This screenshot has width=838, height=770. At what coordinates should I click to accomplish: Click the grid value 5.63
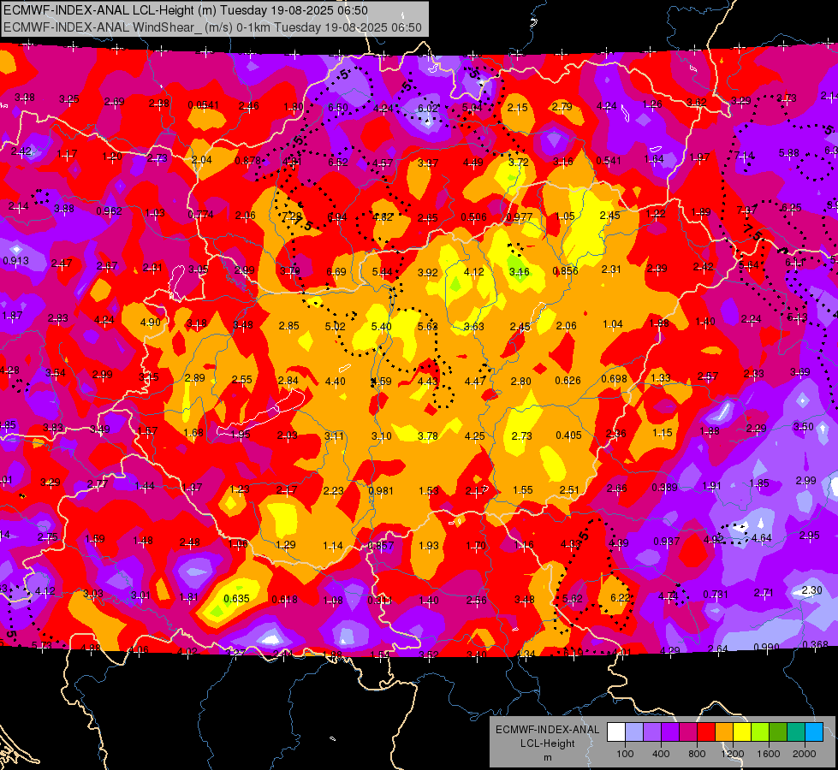point(427,326)
